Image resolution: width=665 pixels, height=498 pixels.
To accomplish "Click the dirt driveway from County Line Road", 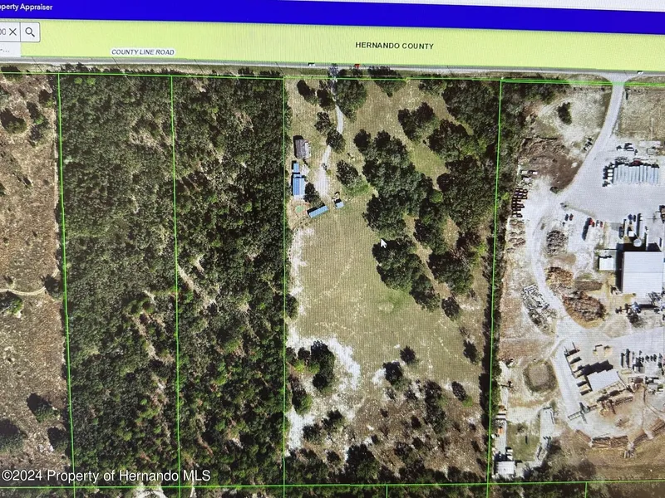I will (x=338, y=124).
